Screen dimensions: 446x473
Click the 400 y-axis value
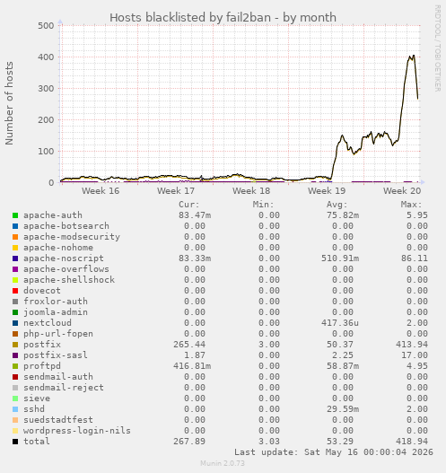coord(46,57)
